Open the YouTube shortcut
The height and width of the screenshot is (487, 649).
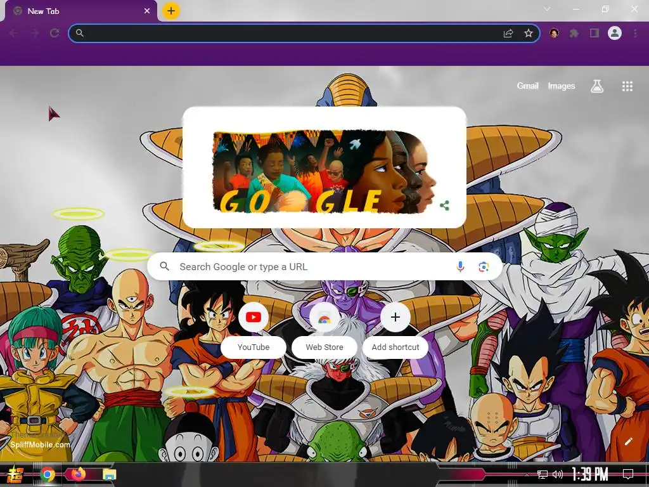(x=254, y=330)
